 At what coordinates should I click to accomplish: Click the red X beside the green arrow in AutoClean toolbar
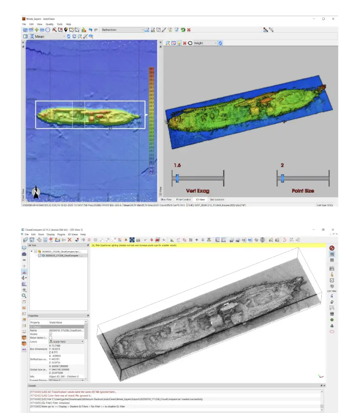coord(189,30)
